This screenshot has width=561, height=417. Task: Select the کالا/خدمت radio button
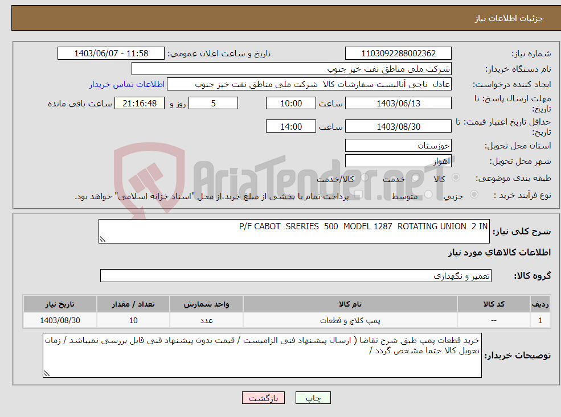click(365, 177)
